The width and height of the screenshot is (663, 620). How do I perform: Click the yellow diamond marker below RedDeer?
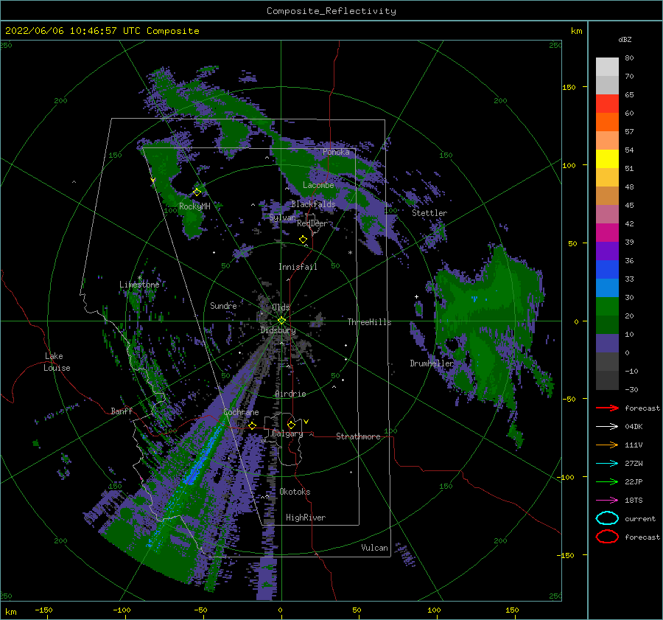coord(304,240)
